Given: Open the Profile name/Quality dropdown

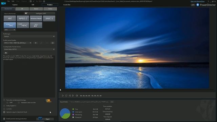Looking at the screenshot, I should pos(18,43).
